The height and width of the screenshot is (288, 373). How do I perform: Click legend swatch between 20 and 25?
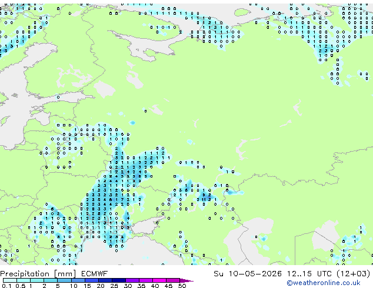click(105, 280)
